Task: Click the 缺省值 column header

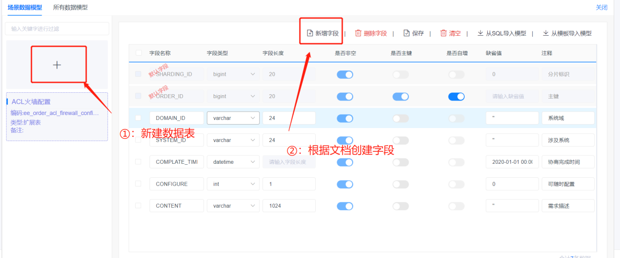Action: (x=494, y=53)
